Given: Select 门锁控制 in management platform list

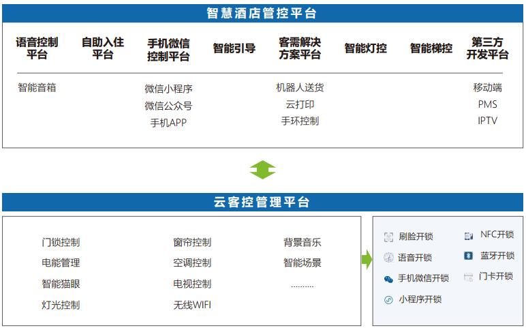Looking at the screenshot, I should pos(61,242).
